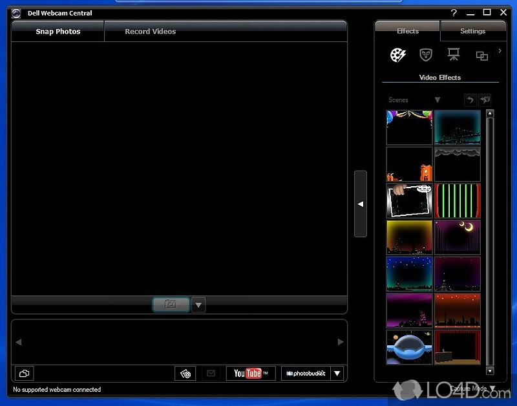The width and height of the screenshot is (517, 406).
Task: Collapse the side panel with the arrow handle
Action: click(361, 204)
